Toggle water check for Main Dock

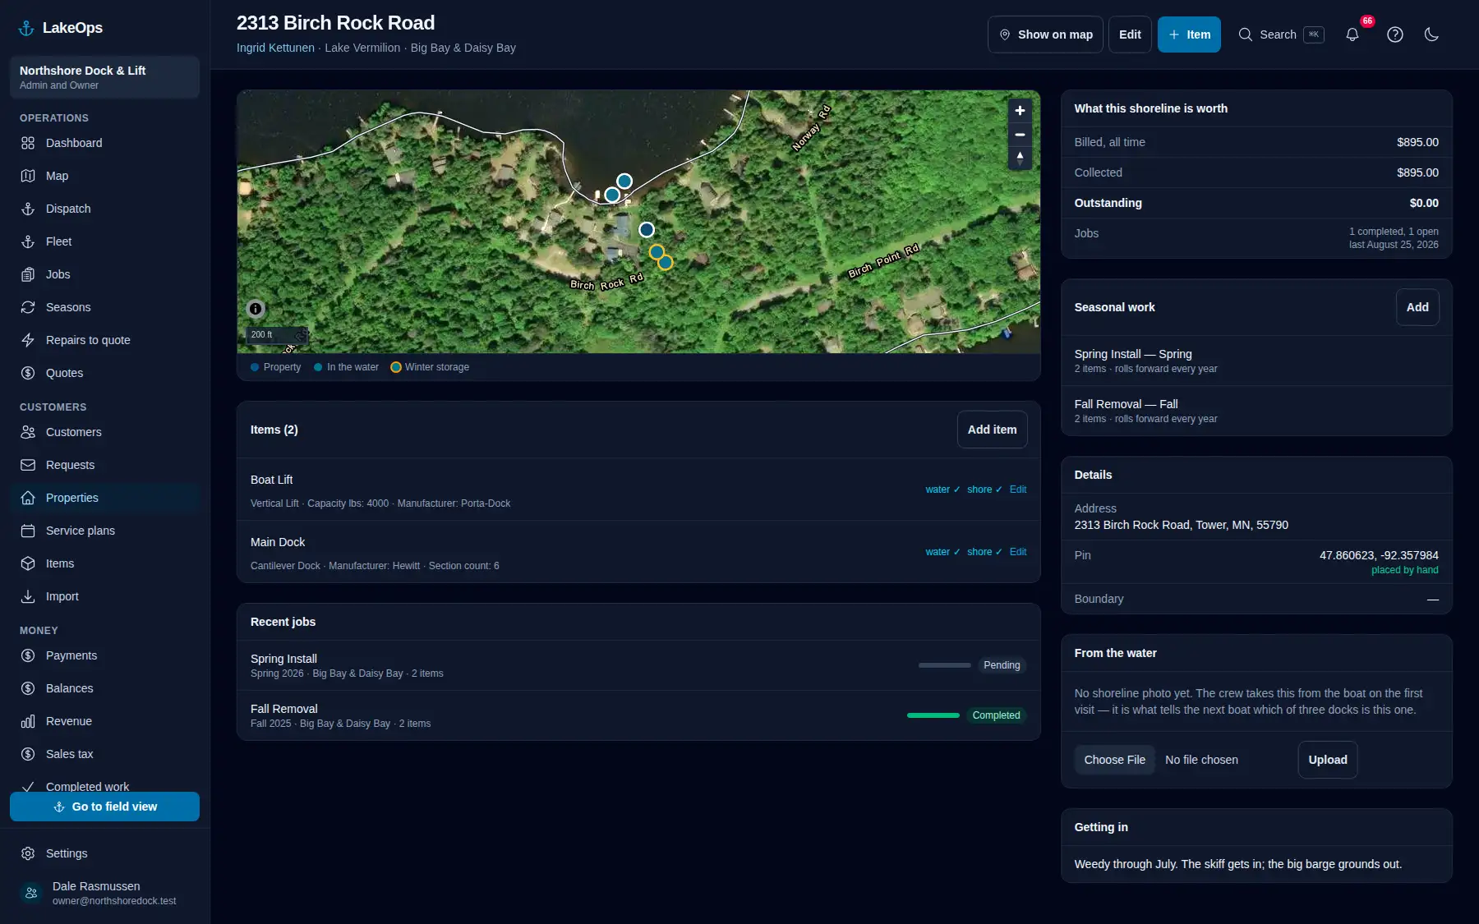pos(942,552)
